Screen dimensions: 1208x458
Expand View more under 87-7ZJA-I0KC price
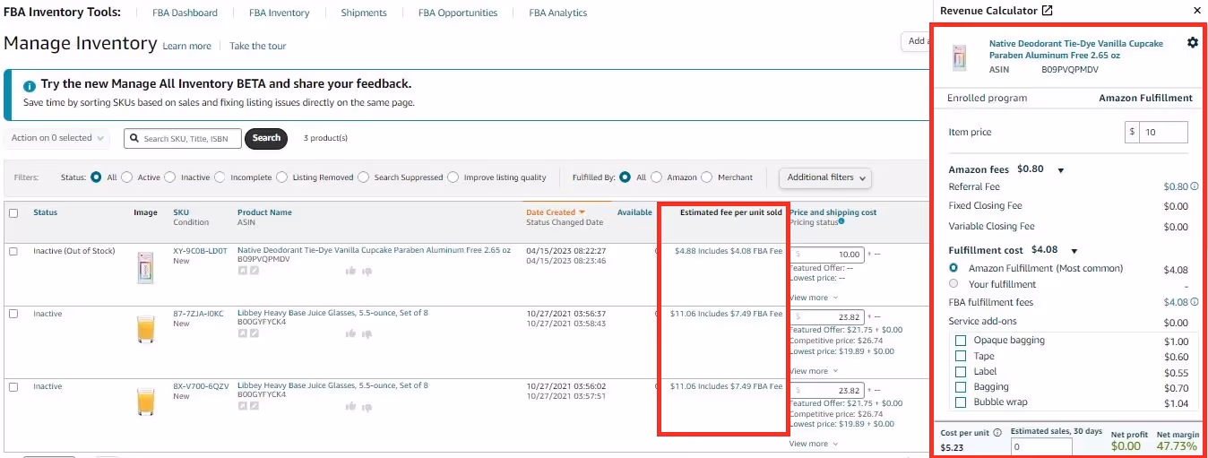click(x=814, y=371)
